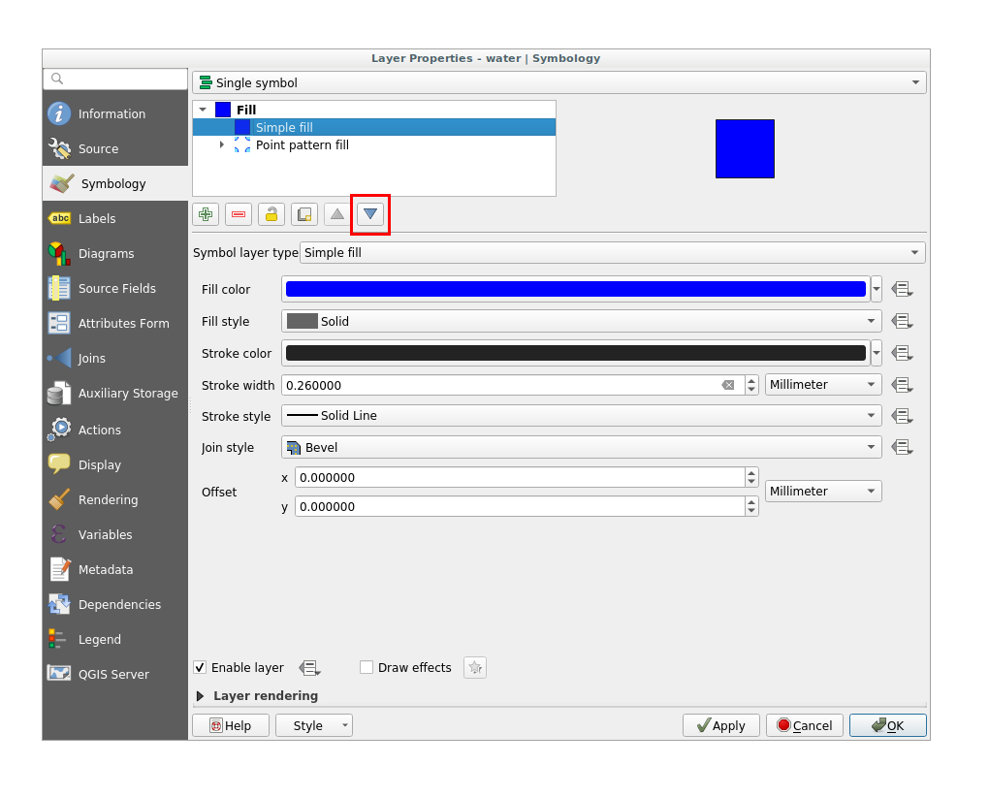Open the Fill style dropdown
The height and width of the screenshot is (797, 989).
582,321
